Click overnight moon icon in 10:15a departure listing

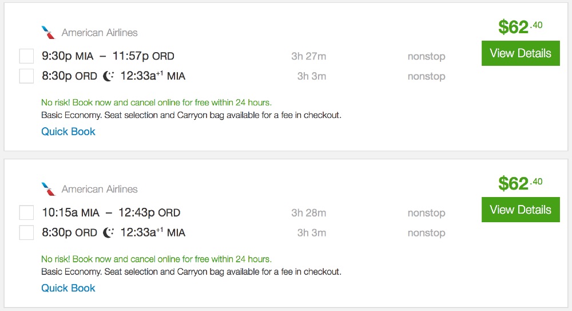[109, 233]
